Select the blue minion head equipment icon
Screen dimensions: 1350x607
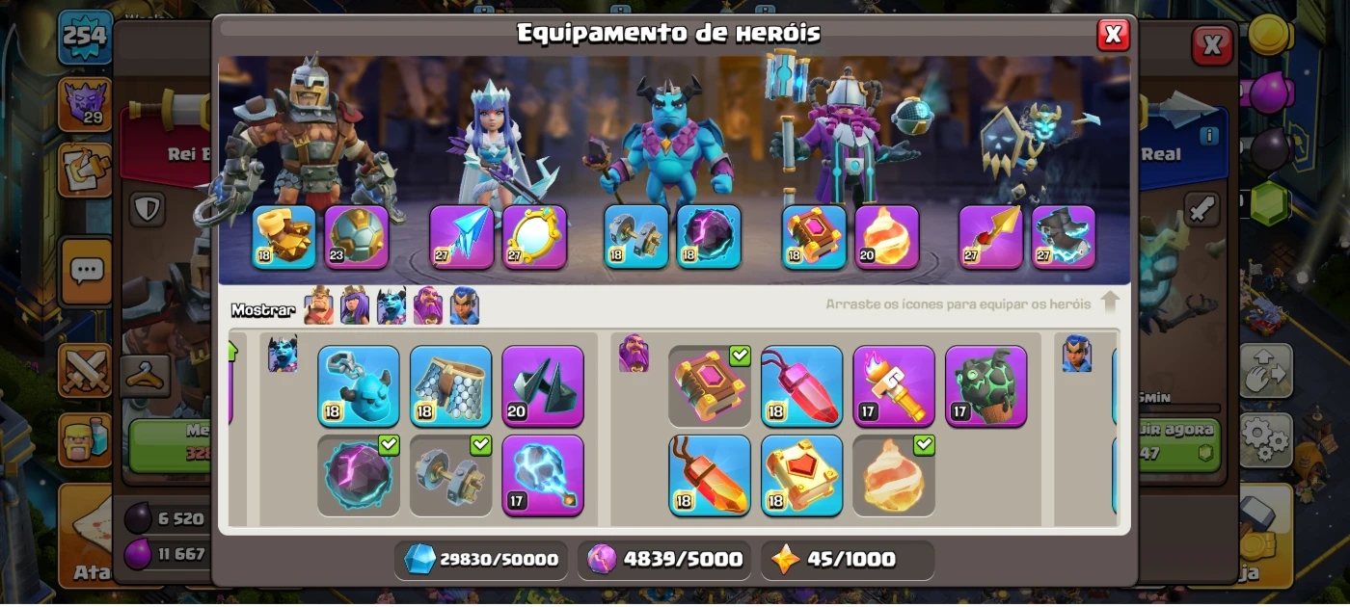[359, 386]
